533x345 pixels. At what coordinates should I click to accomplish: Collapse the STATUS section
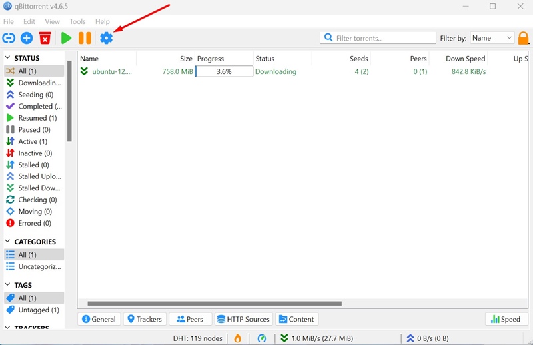click(x=7, y=58)
